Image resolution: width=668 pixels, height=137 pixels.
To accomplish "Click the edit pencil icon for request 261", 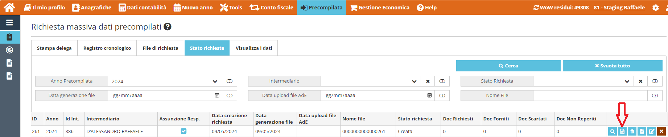I will (x=652, y=132).
